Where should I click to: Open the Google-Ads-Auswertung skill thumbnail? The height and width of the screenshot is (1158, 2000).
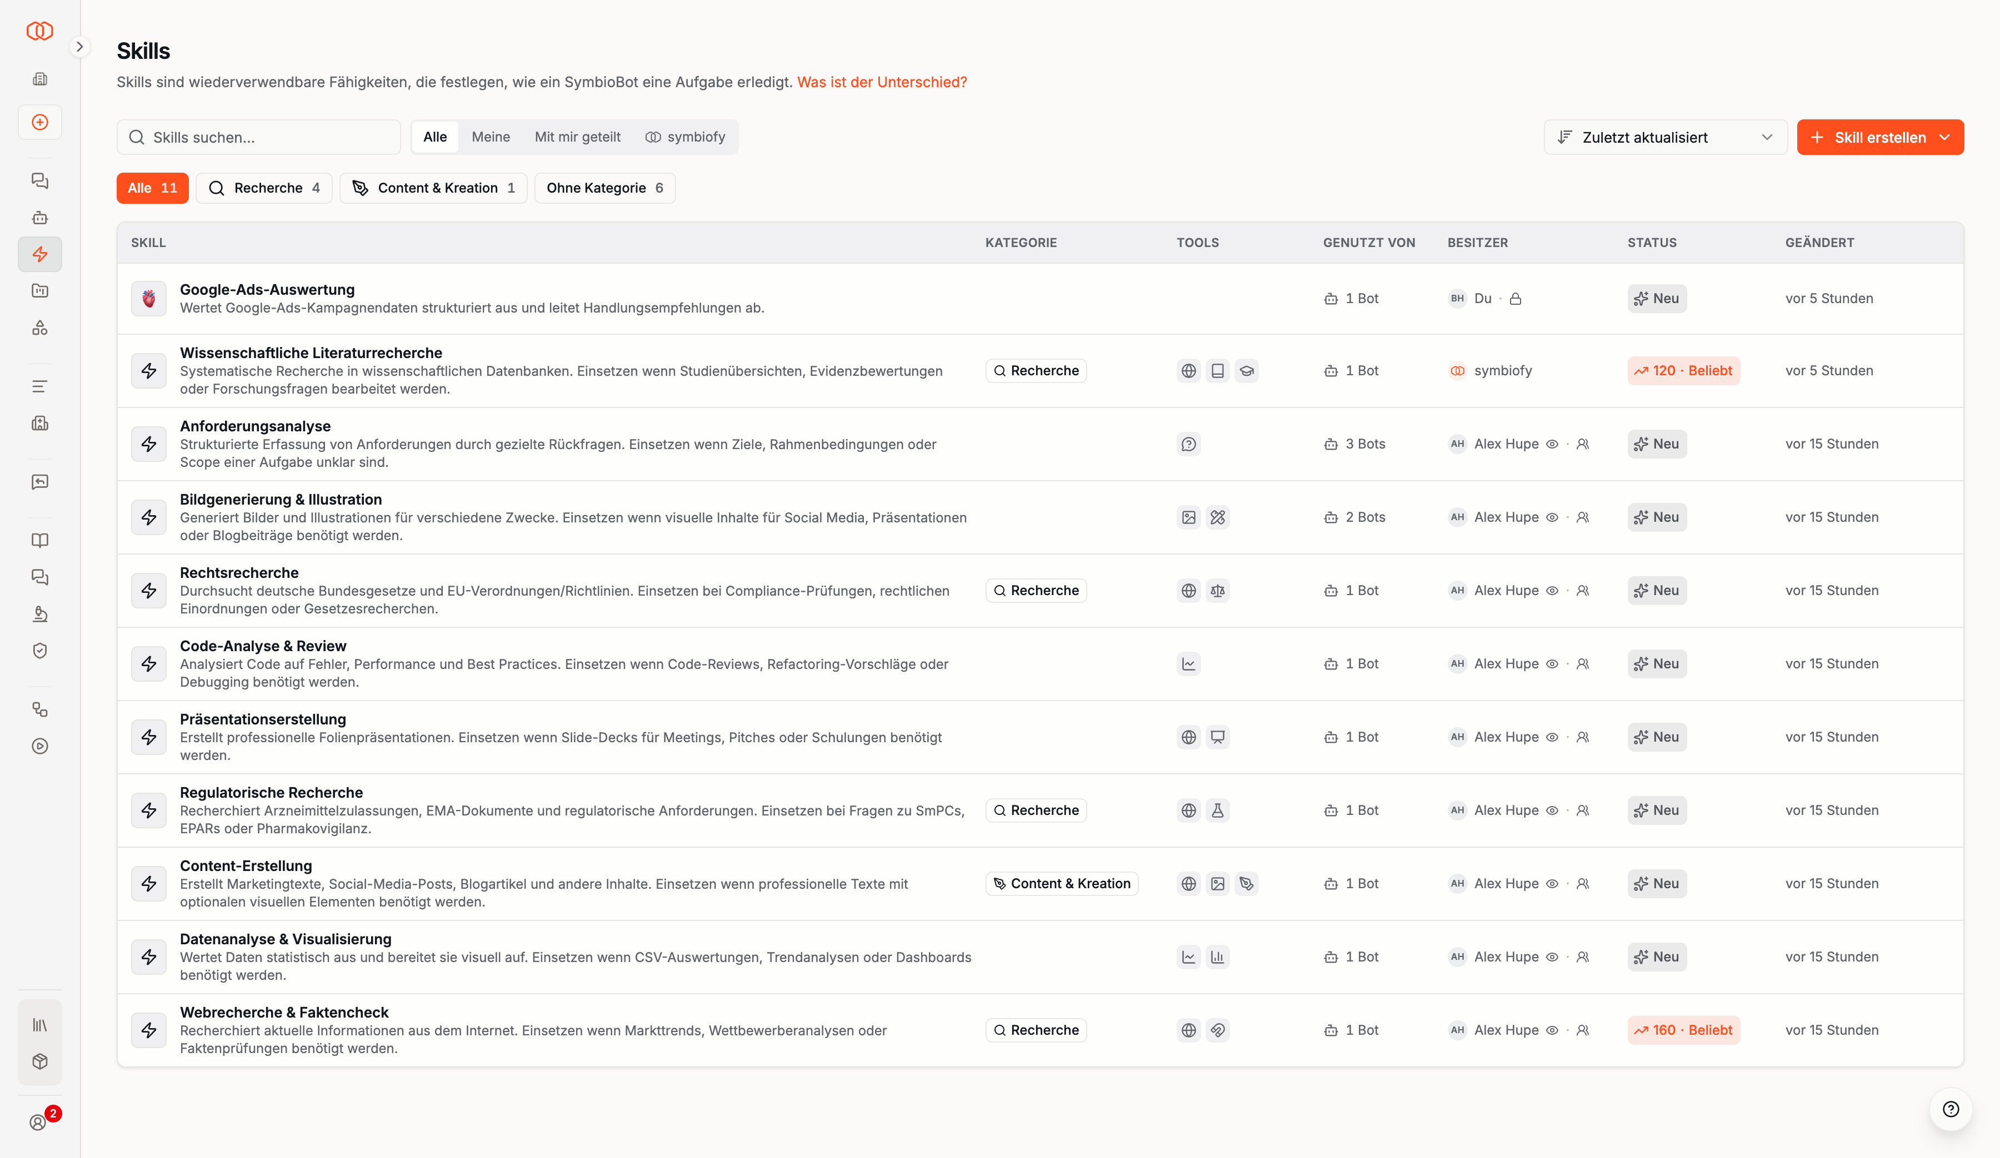148,298
